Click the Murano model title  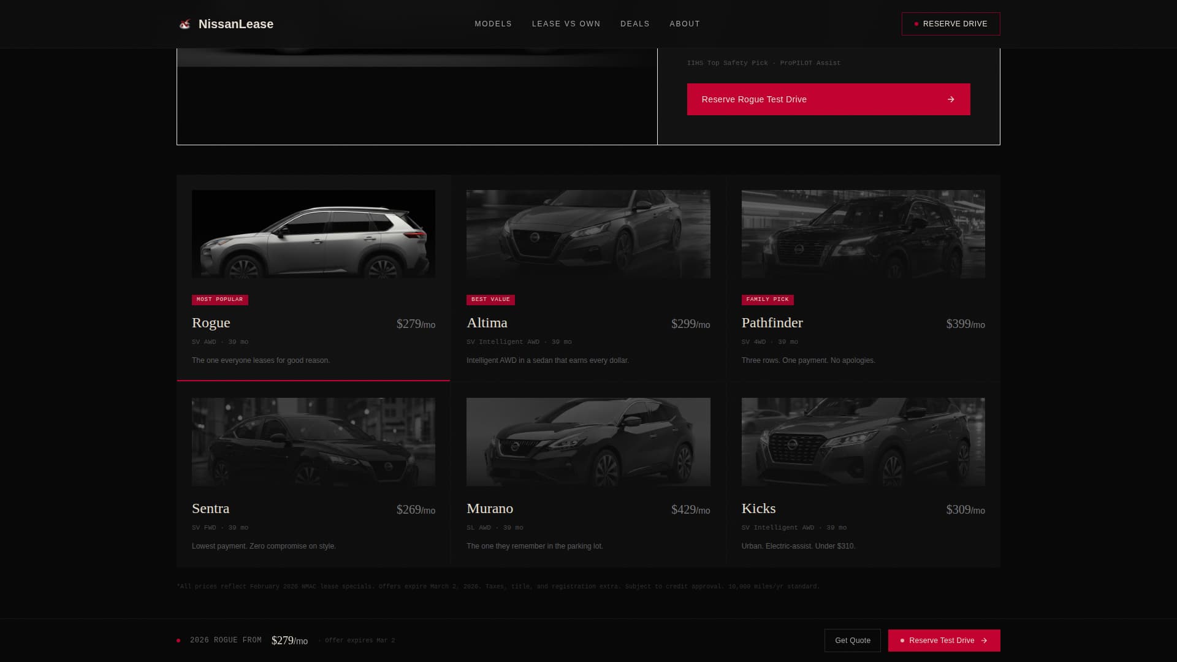pyautogui.click(x=490, y=509)
